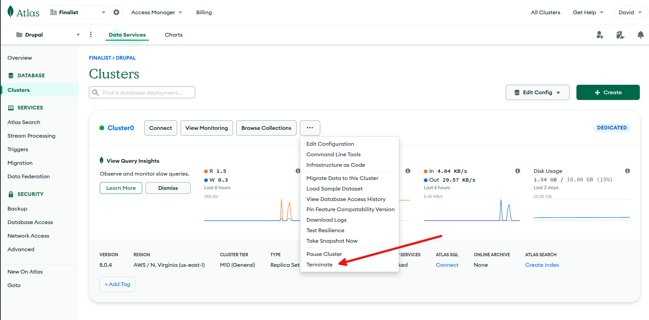Click info icon beside connections chart

pos(408,171)
